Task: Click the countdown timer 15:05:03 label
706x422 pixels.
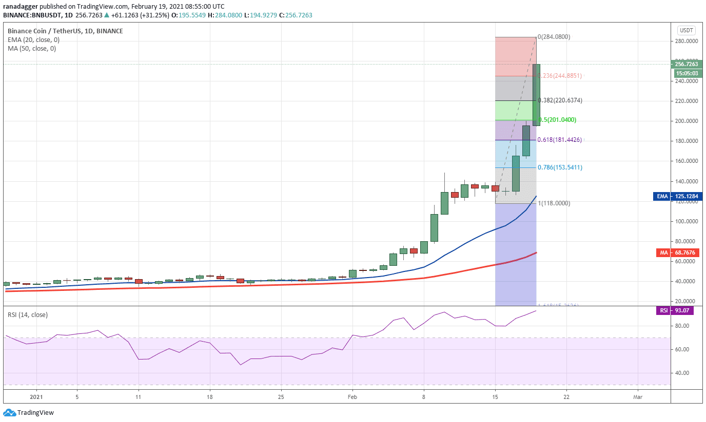Action: (688, 73)
